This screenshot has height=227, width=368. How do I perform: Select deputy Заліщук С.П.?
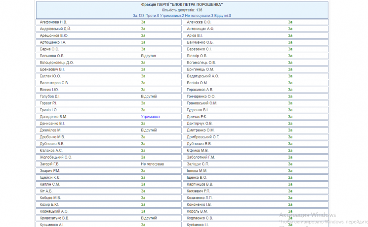click(x=198, y=164)
